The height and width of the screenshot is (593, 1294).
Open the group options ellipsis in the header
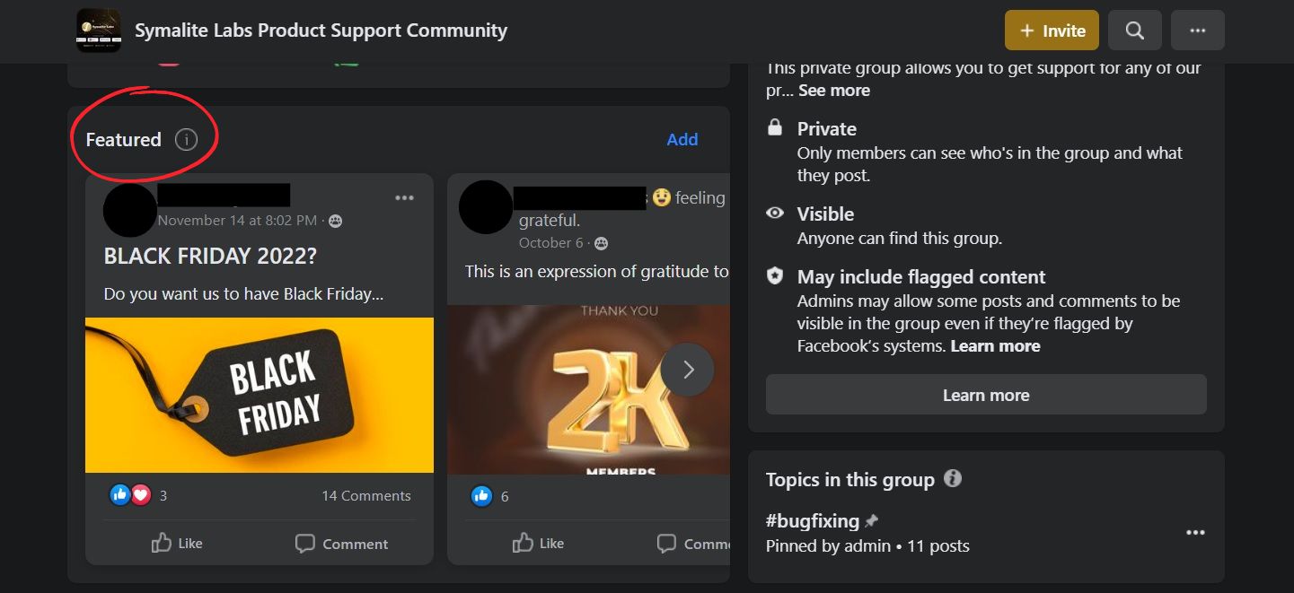[x=1198, y=30]
